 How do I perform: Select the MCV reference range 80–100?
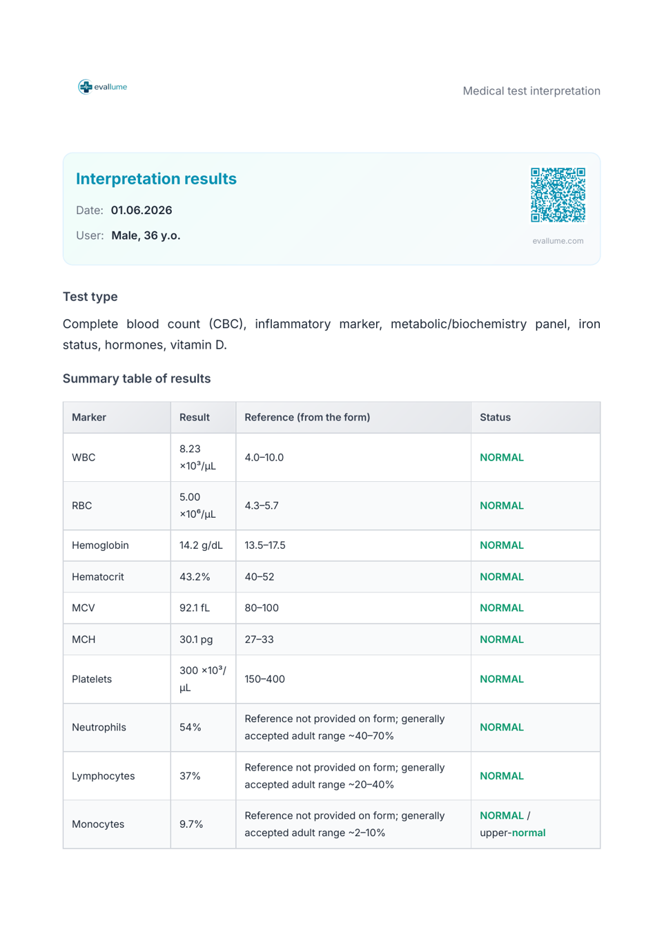pyautogui.click(x=262, y=608)
